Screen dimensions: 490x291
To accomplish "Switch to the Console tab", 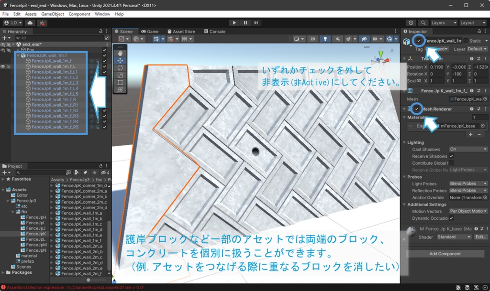I will coord(215,32).
